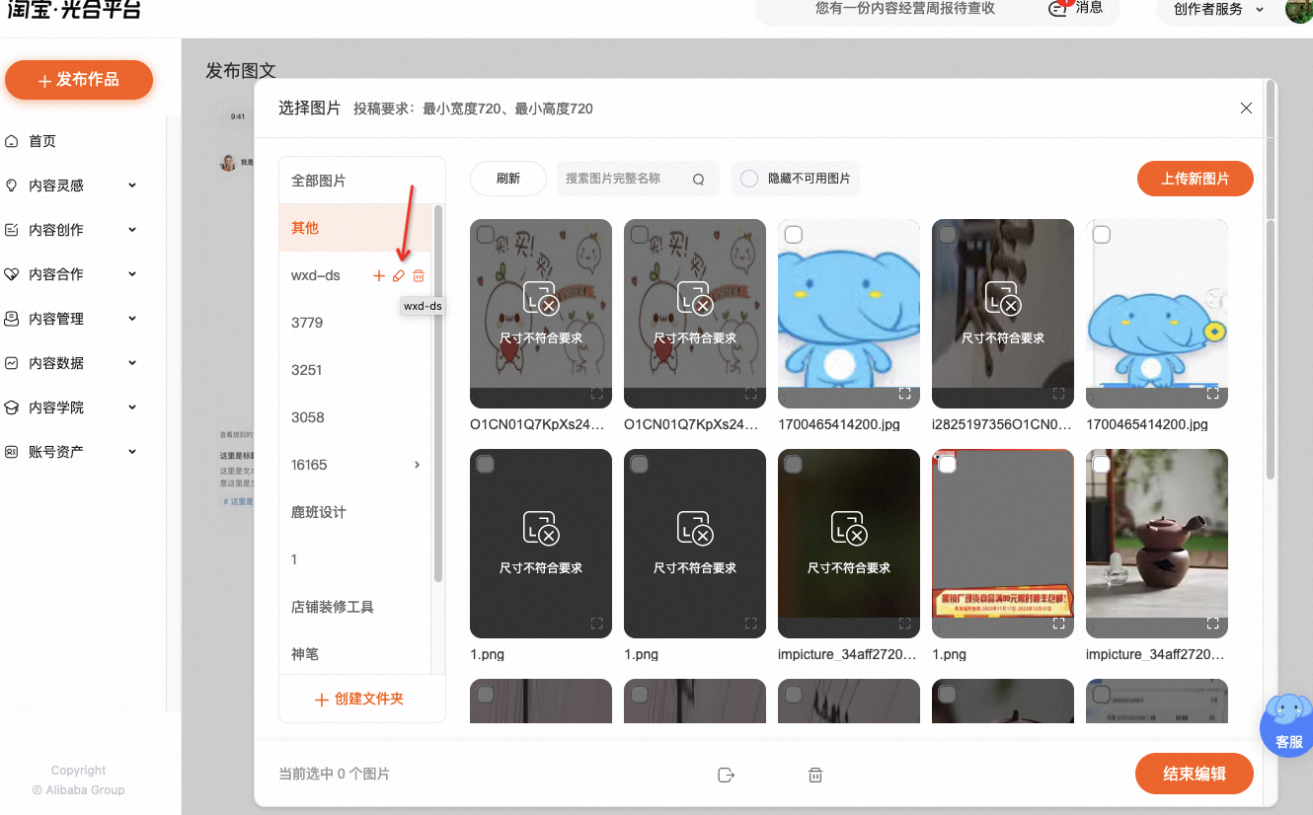Screen dimensions: 1313x815
Task: Click the trash icon in bottom bar
Action: 815,775
